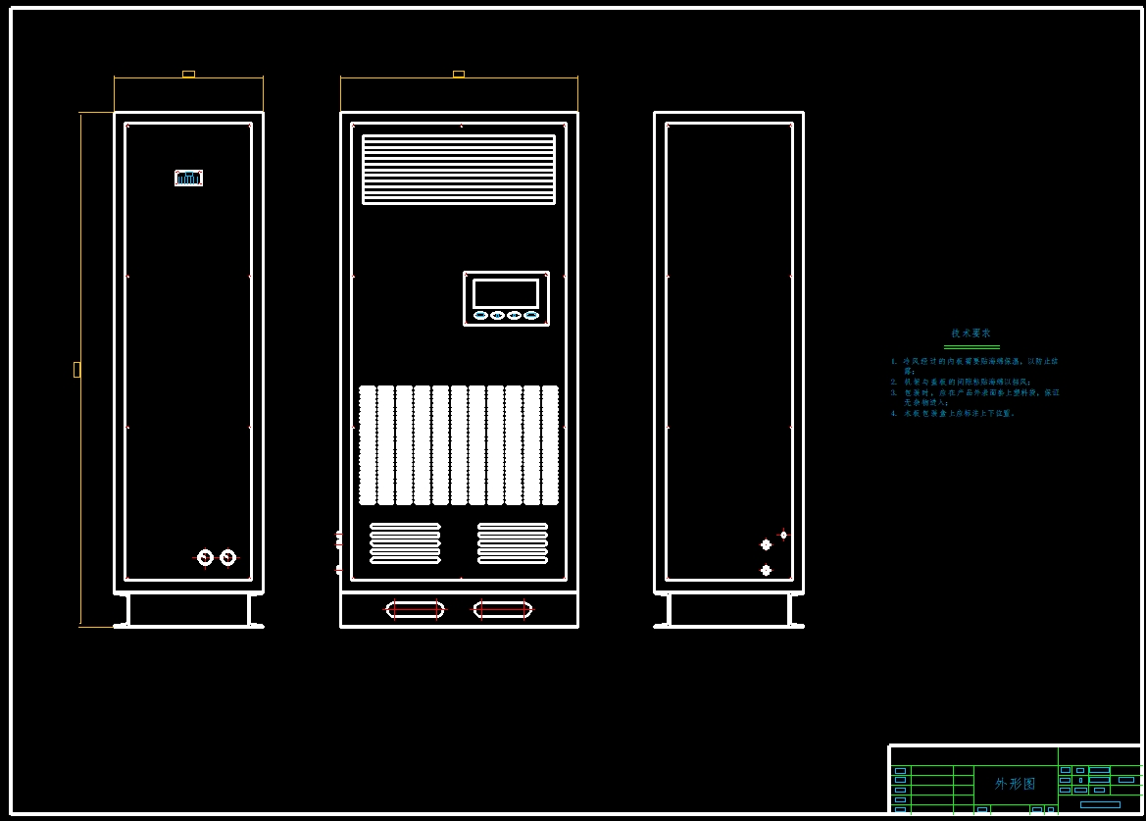Select requirement line 4 about 木板包装盒
The image size is (1146, 821).
tap(953, 413)
